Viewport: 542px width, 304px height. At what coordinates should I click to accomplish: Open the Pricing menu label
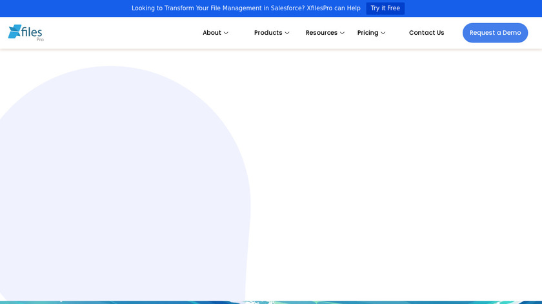coord(368,33)
